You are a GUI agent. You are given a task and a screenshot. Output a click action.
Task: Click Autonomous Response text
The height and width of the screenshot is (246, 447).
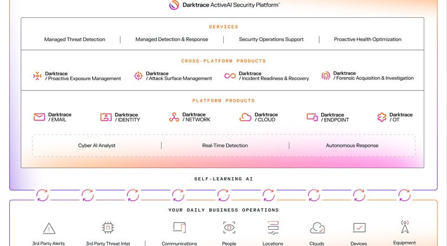(x=352, y=145)
